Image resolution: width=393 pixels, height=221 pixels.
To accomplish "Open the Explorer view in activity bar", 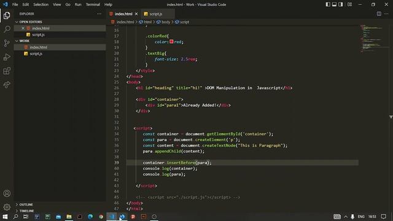I will click(x=7, y=15).
